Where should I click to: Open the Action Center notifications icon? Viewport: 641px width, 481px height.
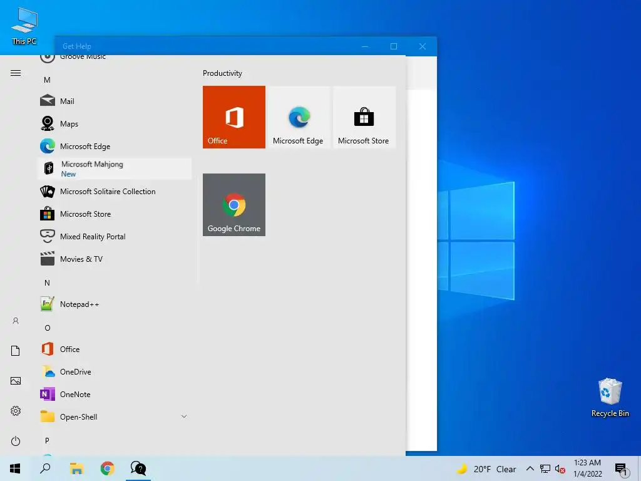pos(622,469)
